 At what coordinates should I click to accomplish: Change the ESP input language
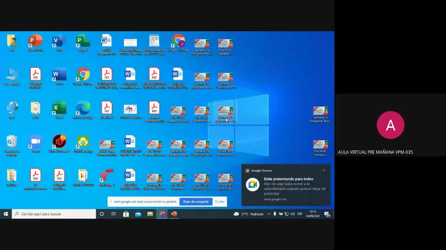(300, 214)
